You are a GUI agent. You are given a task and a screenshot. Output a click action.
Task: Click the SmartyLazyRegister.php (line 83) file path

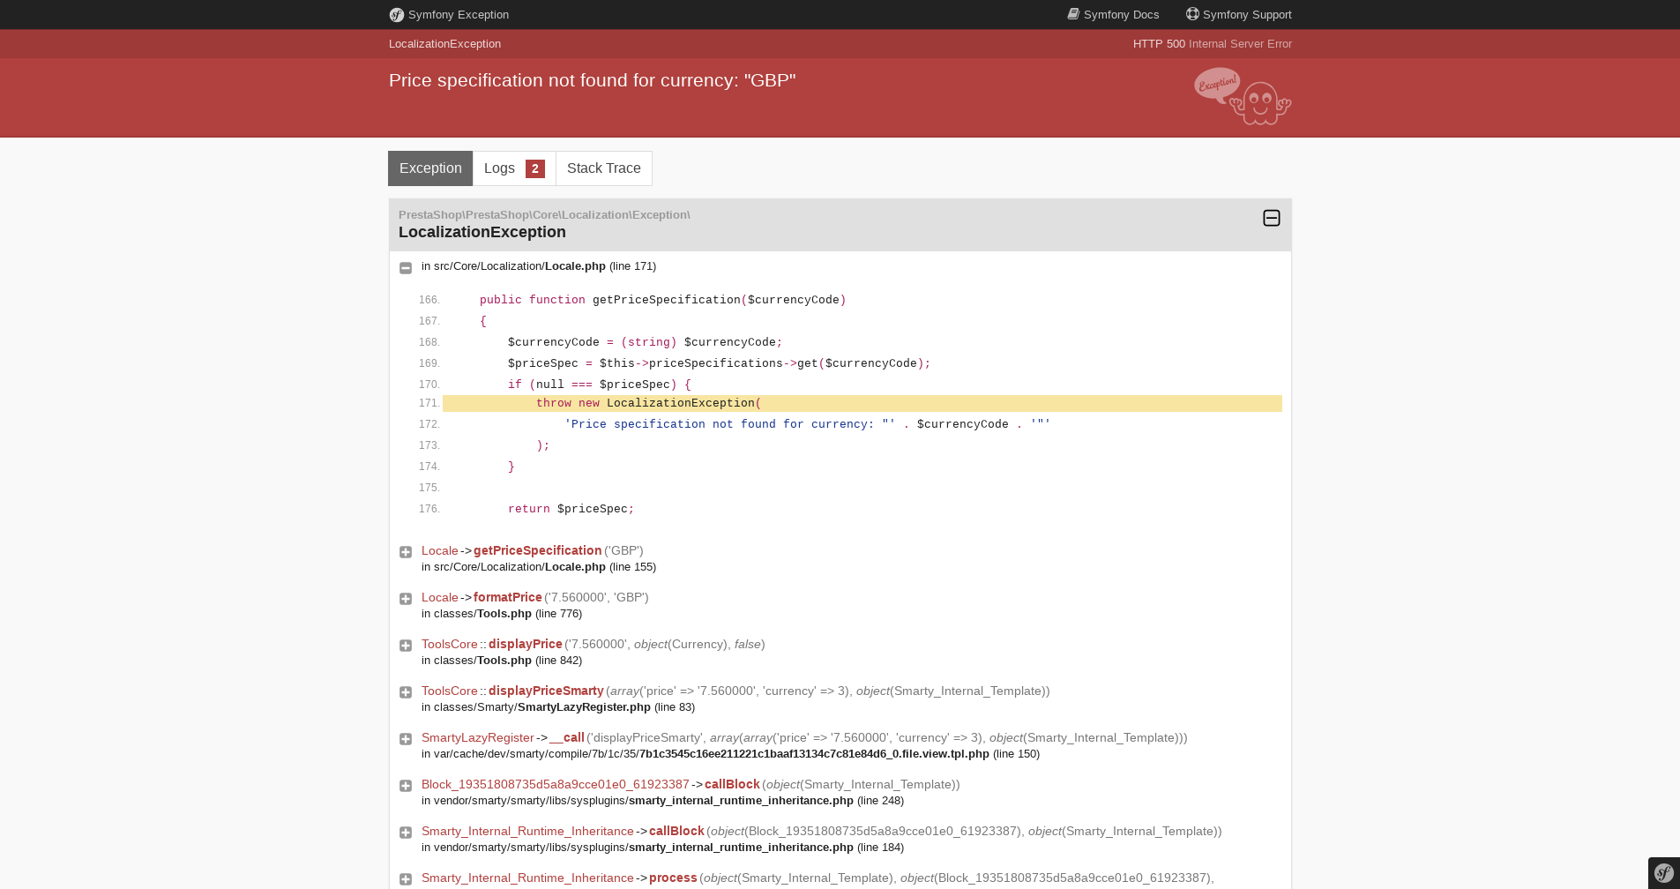coord(558,707)
